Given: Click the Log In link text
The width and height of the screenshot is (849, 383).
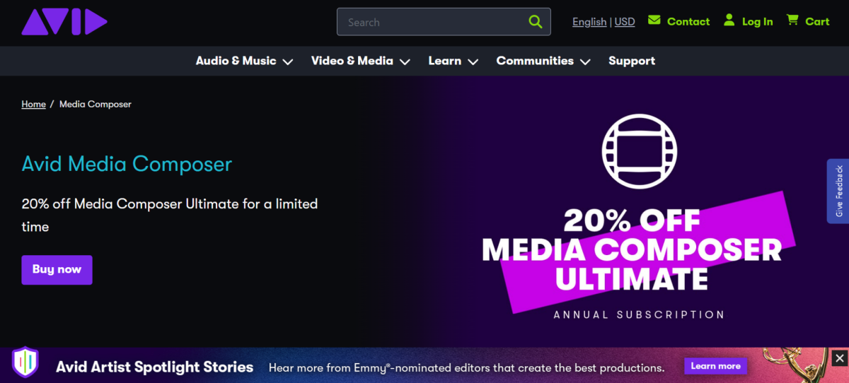Looking at the screenshot, I should (757, 22).
